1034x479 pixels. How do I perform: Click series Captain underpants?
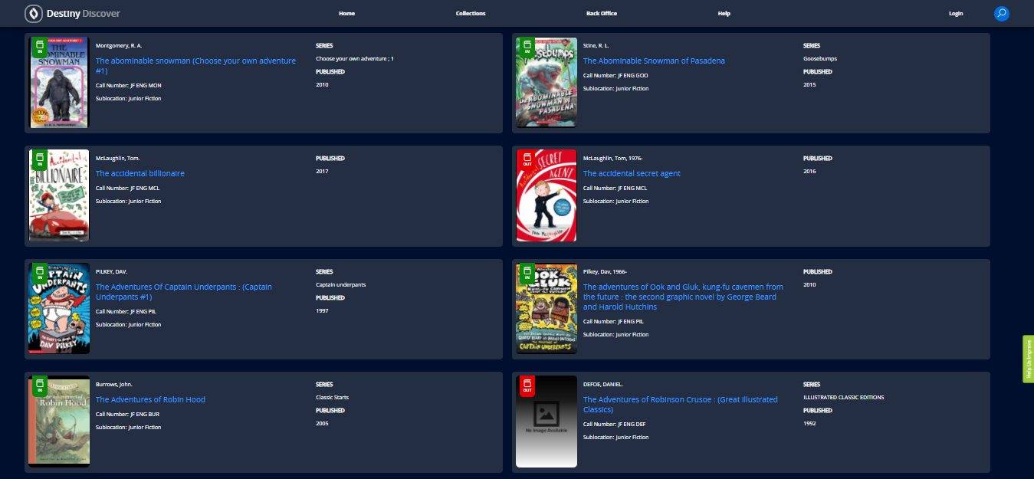(x=341, y=284)
